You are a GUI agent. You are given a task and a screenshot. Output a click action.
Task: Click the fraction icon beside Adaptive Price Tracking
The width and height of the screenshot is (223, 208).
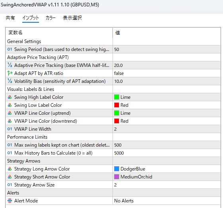click(x=10, y=65)
